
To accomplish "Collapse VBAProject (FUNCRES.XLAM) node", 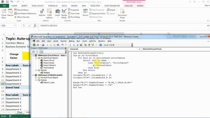I will tap(33, 75).
